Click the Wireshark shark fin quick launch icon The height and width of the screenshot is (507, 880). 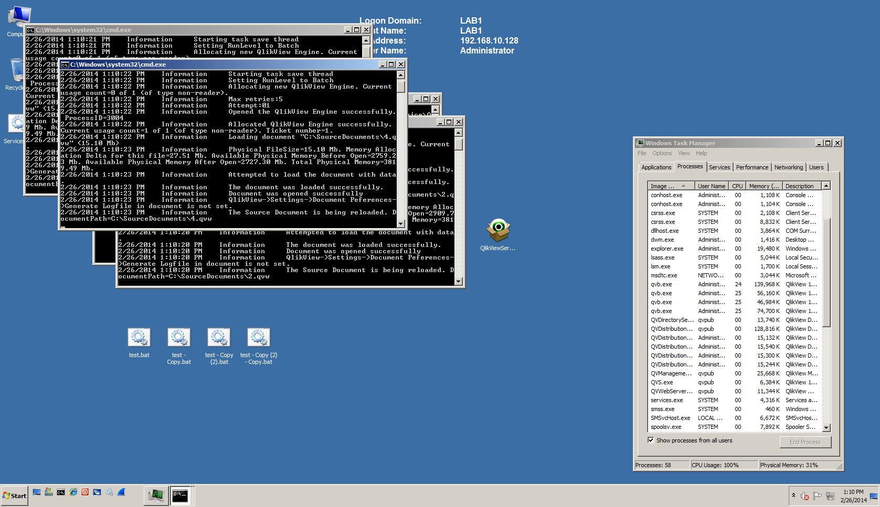pos(121,492)
